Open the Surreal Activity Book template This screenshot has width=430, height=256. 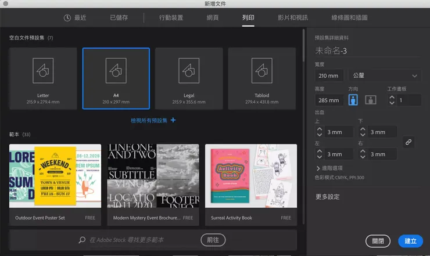251,185
